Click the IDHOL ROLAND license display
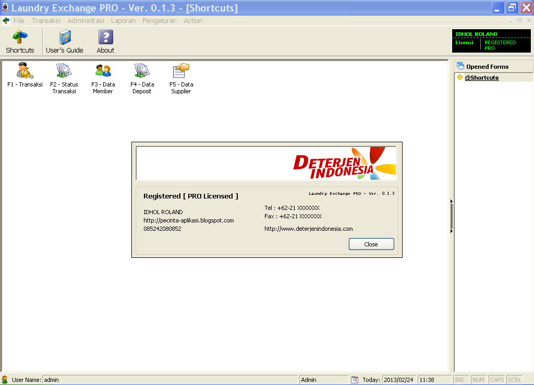Viewport: 534px width, 385px height. click(491, 41)
